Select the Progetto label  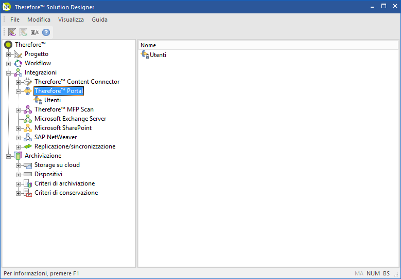37,54
